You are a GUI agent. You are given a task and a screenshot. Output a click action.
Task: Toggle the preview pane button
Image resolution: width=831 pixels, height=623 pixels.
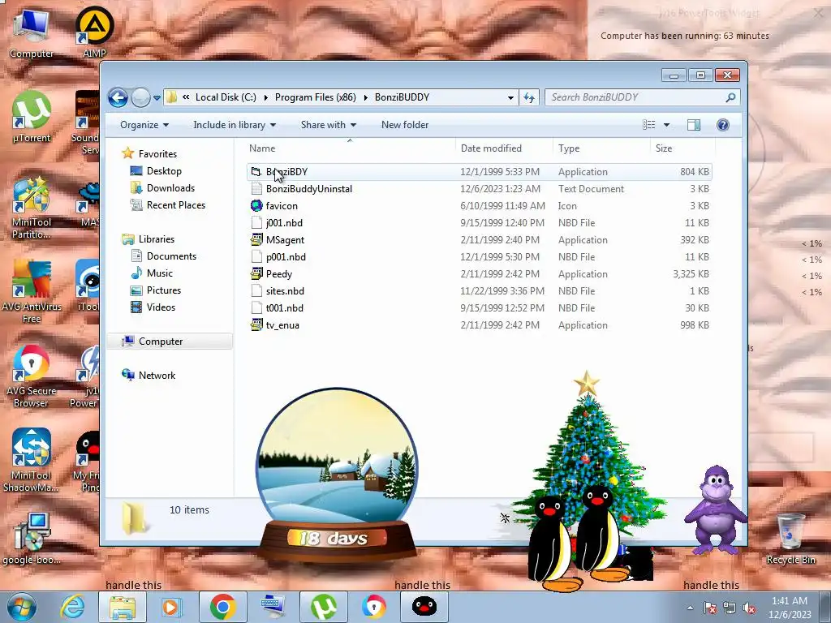(693, 124)
